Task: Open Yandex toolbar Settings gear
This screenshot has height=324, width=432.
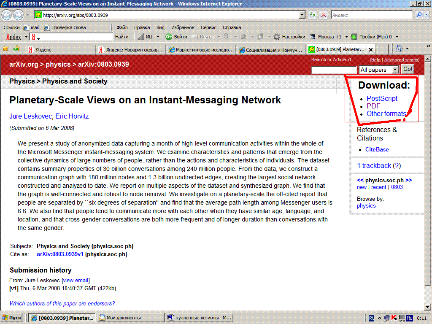Action: [289, 37]
